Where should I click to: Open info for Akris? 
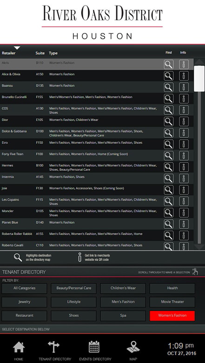click(184, 64)
